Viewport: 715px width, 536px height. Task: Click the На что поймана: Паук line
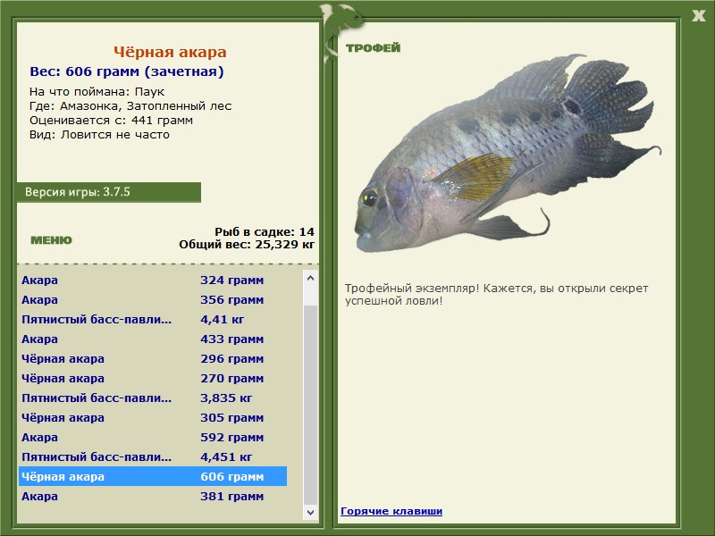click(x=97, y=92)
